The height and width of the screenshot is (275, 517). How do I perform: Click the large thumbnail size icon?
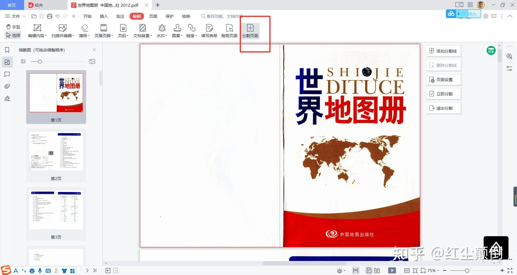[92, 61]
